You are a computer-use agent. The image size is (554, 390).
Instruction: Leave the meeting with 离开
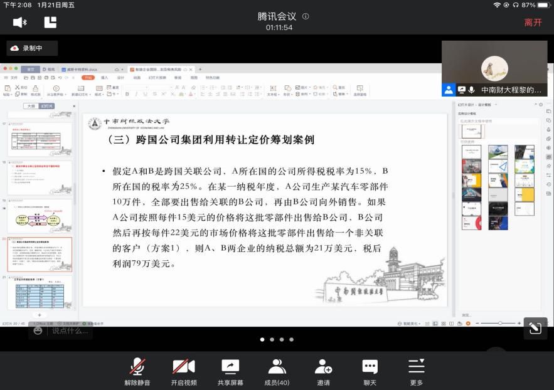(533, 23)
